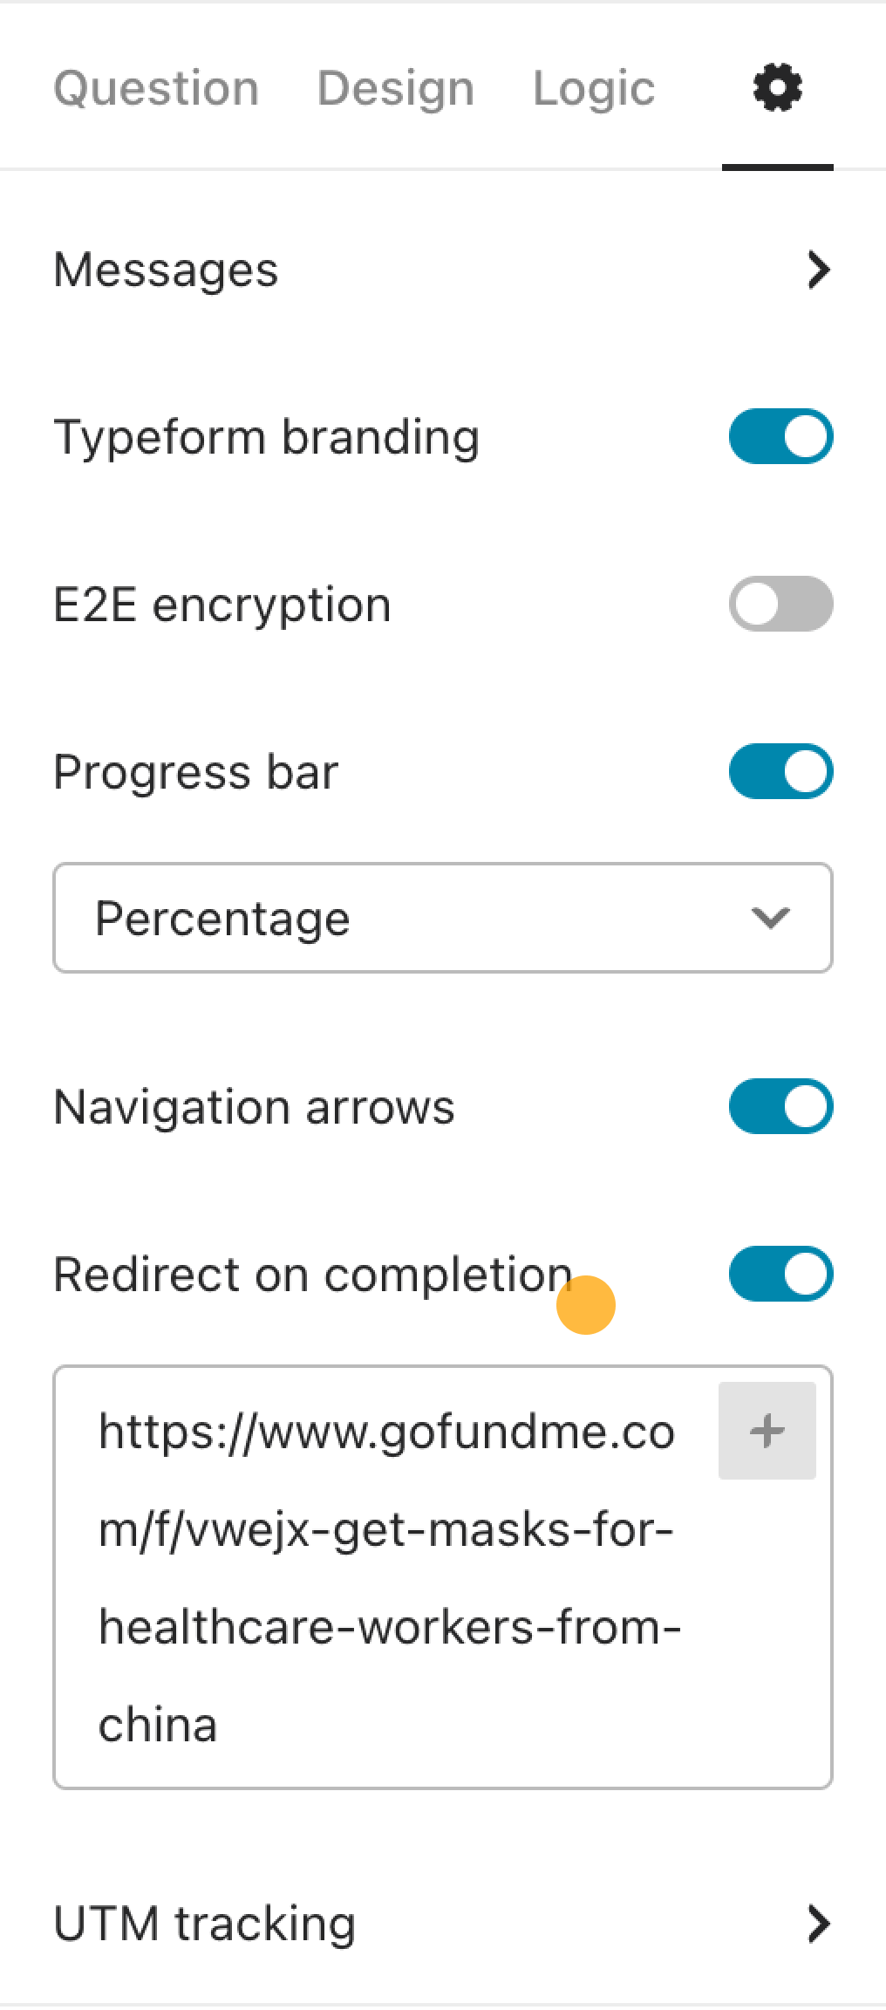Image resolution: width=886 pixels, height=2010 pixels.
Task: Click the Percentage dropdown arrow icon
Action: [770, 918]
